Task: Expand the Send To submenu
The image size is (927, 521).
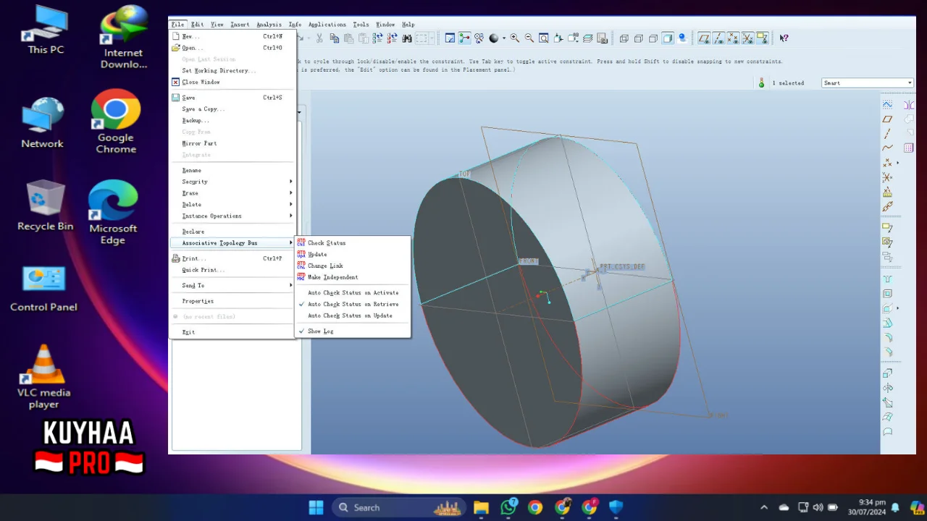Action: coord(232,285)
